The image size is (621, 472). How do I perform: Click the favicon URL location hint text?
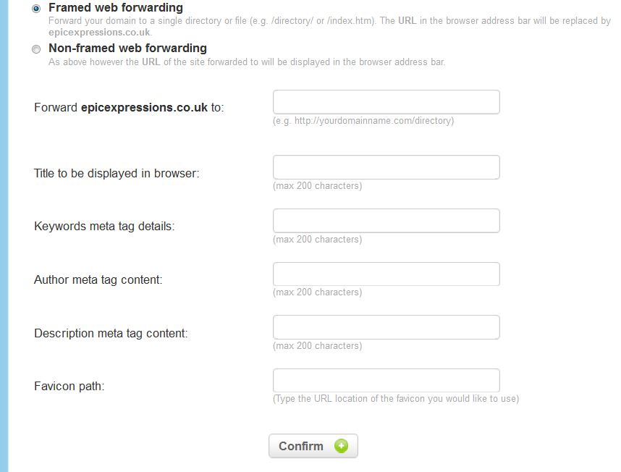tap(396, 399)
